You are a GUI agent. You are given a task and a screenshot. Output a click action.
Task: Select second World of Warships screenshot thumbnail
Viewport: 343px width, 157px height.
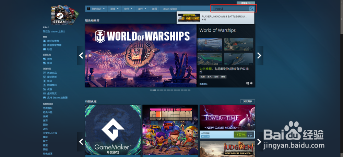[238, 44]
